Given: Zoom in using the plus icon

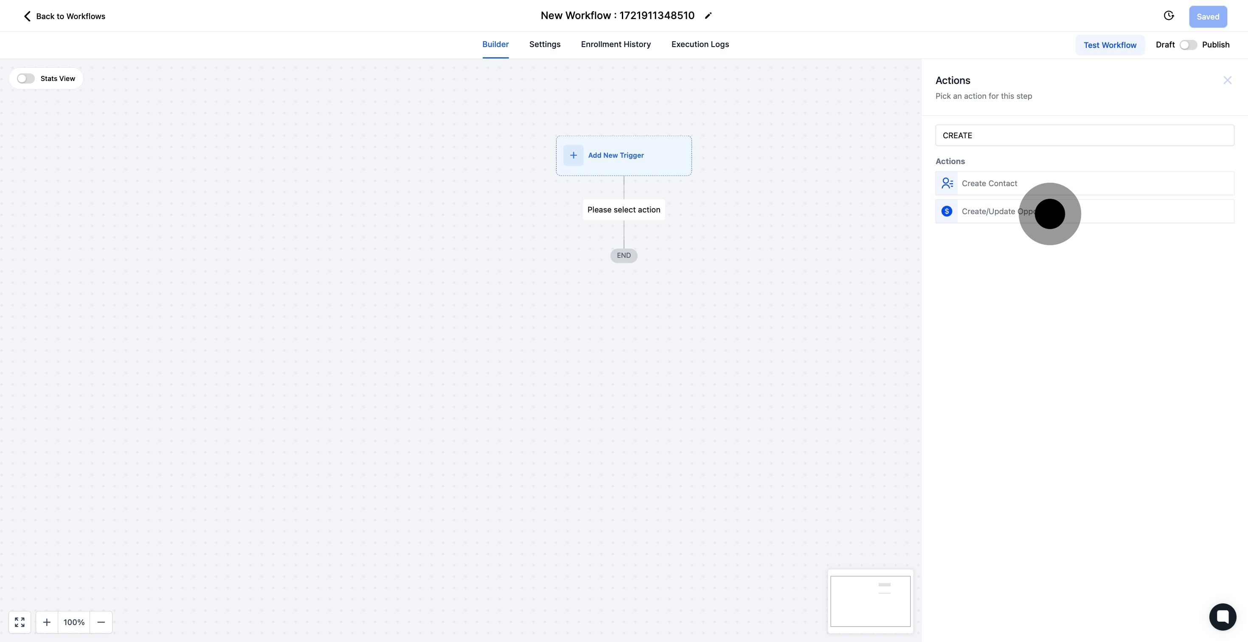Looking at the screenshot, I should (x=47, y=622).
